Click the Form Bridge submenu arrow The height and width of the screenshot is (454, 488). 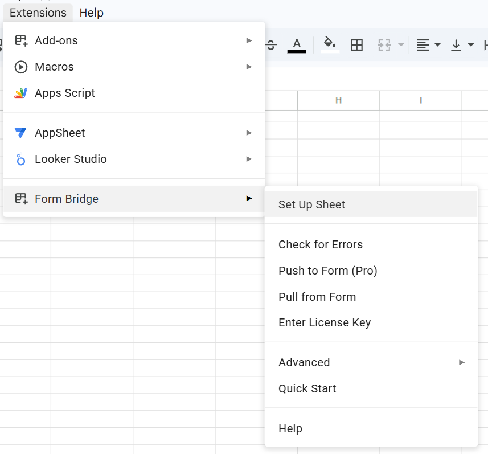[x=249, y=198]
